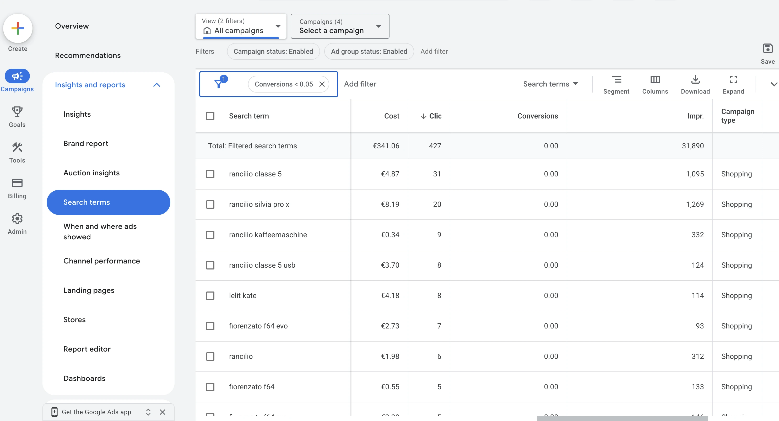Click Add filter in top filters bar
779x421 pixels.
pyautogui.click(x=434, y=51)
